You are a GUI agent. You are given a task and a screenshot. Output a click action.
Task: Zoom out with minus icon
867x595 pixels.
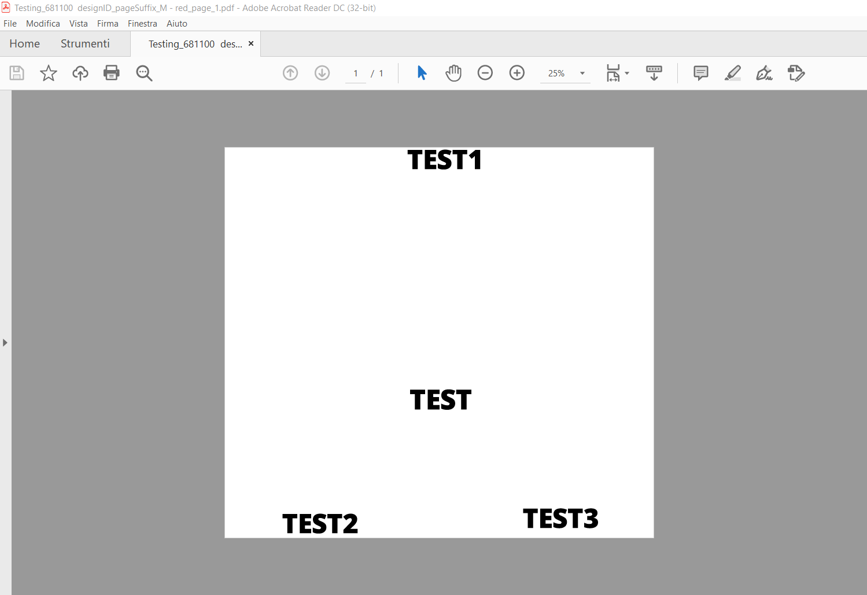(x=485, y=73)
